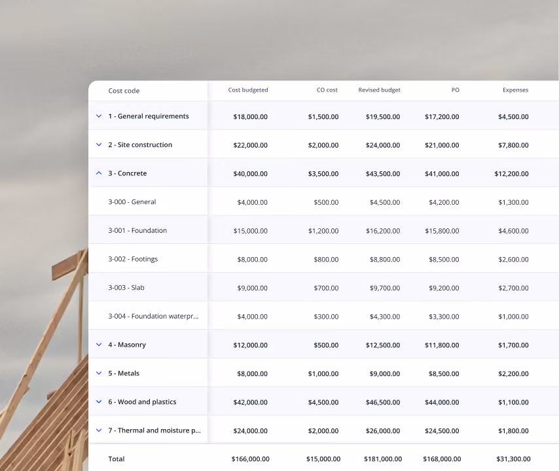Image resolution: width=559 pixels, height=471 pixels.
Task: Click the 7 - Thermal and moisture label
Action: [x=154, y=430]
